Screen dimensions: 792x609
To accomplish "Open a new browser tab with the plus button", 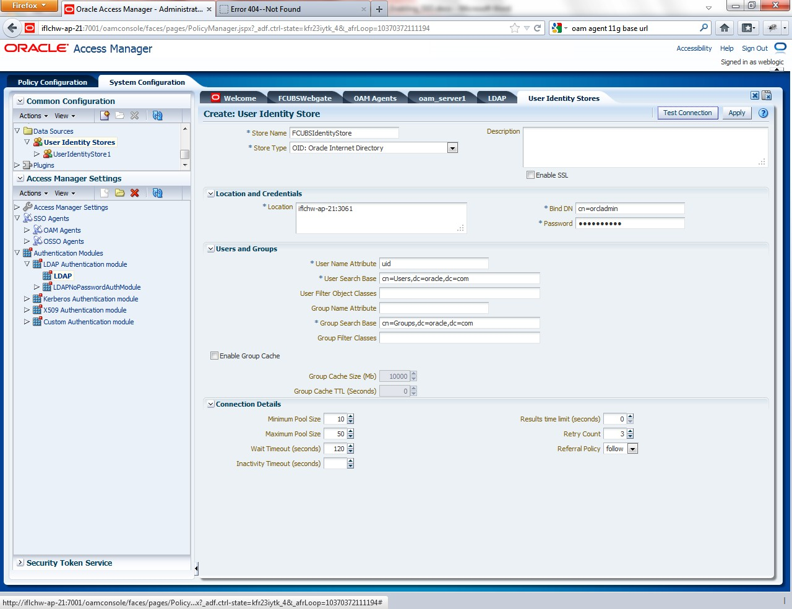I will (379, 9).
